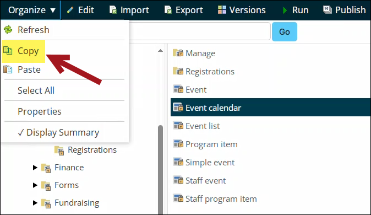Select Registrations node in left tree

pyautogui.click(x=92, y=150)
